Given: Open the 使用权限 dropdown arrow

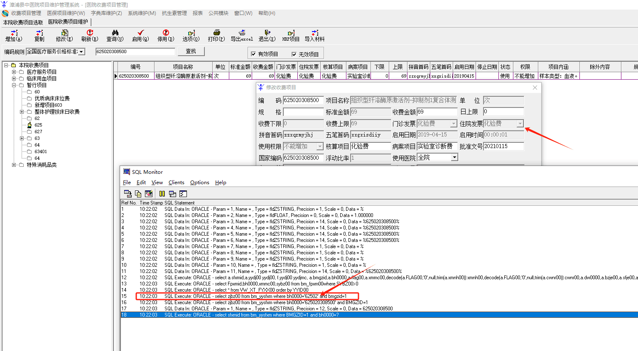Looking at the screenshot, I should [x=320, y=146].
